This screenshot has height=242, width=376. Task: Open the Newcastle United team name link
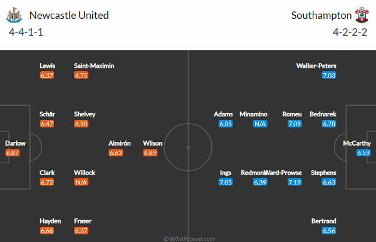point(69,15)
